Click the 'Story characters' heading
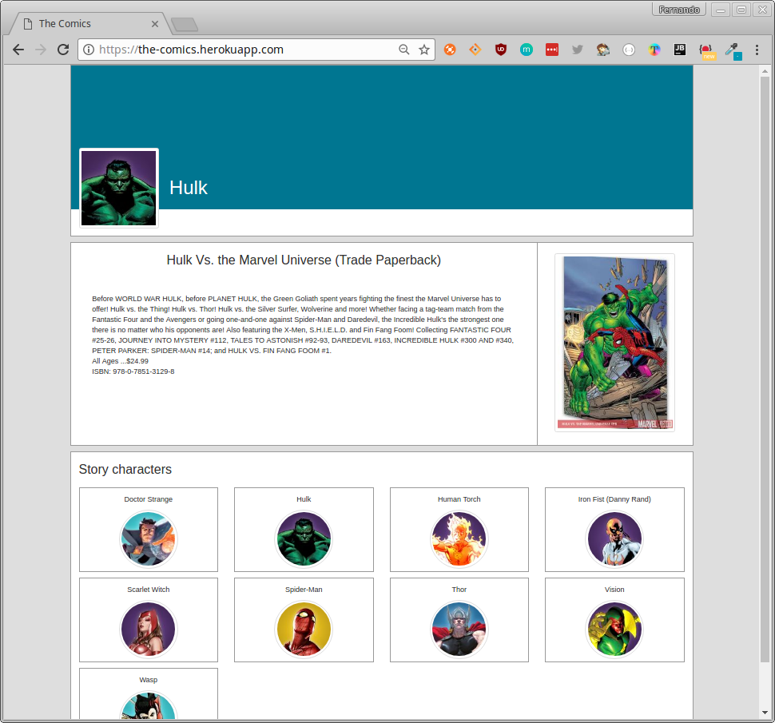Viewport: 775px width, 723px height. [125, 470]
